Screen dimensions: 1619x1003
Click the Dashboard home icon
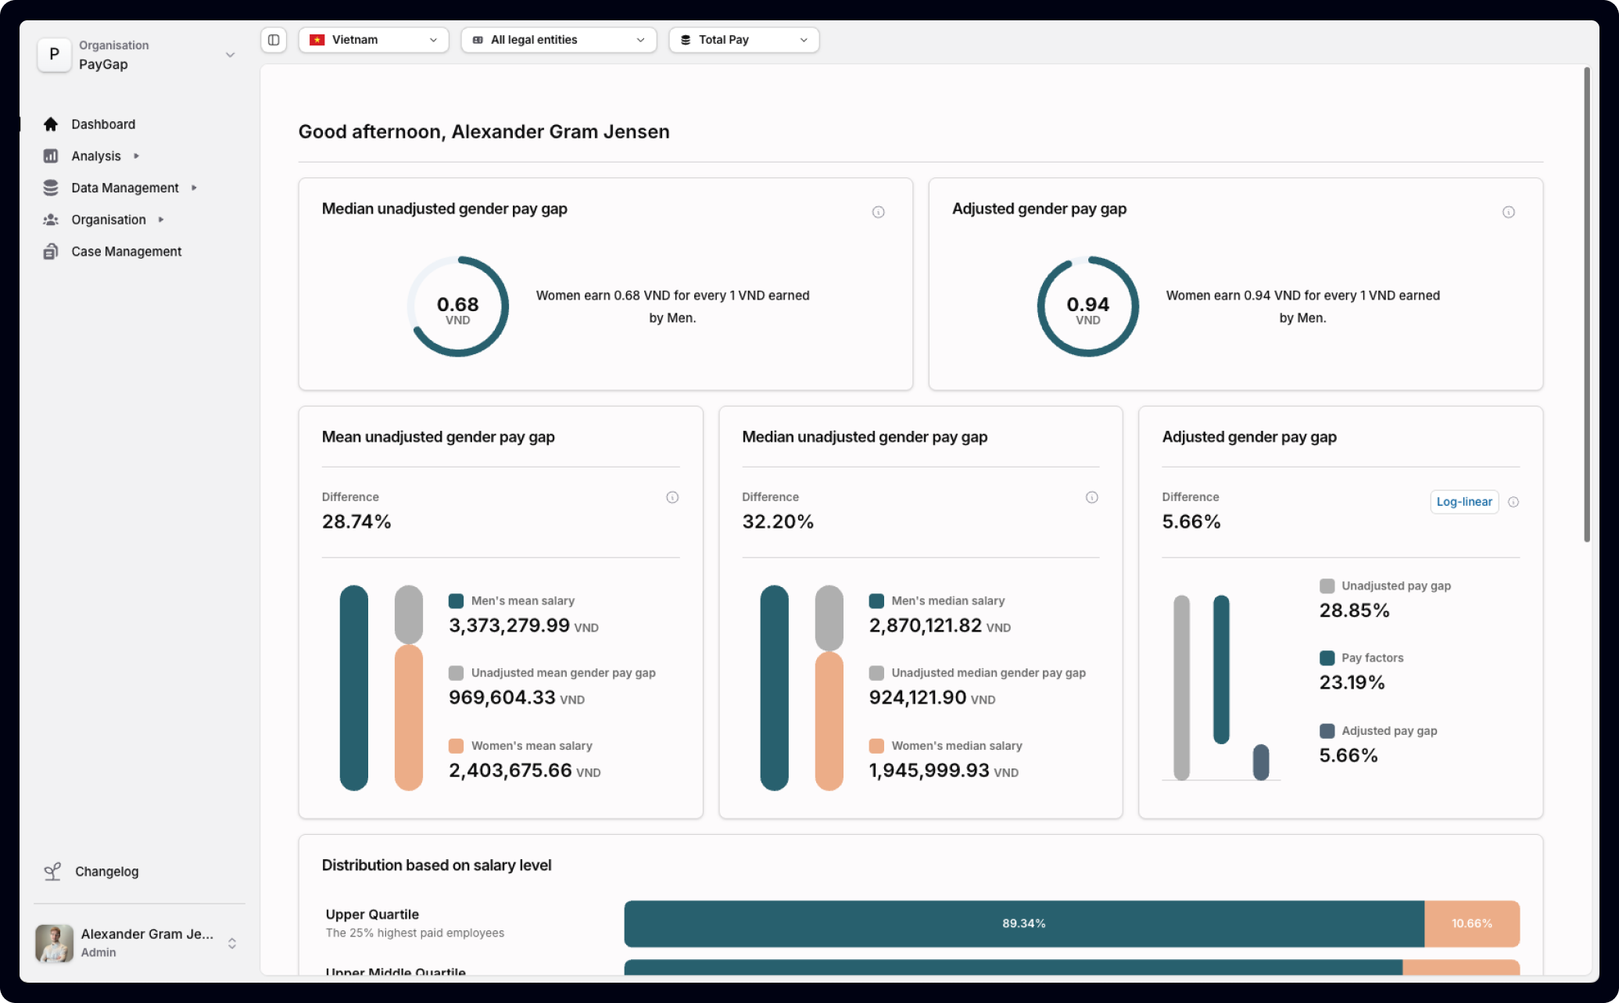pyautogui.click(x=51, y=124)
